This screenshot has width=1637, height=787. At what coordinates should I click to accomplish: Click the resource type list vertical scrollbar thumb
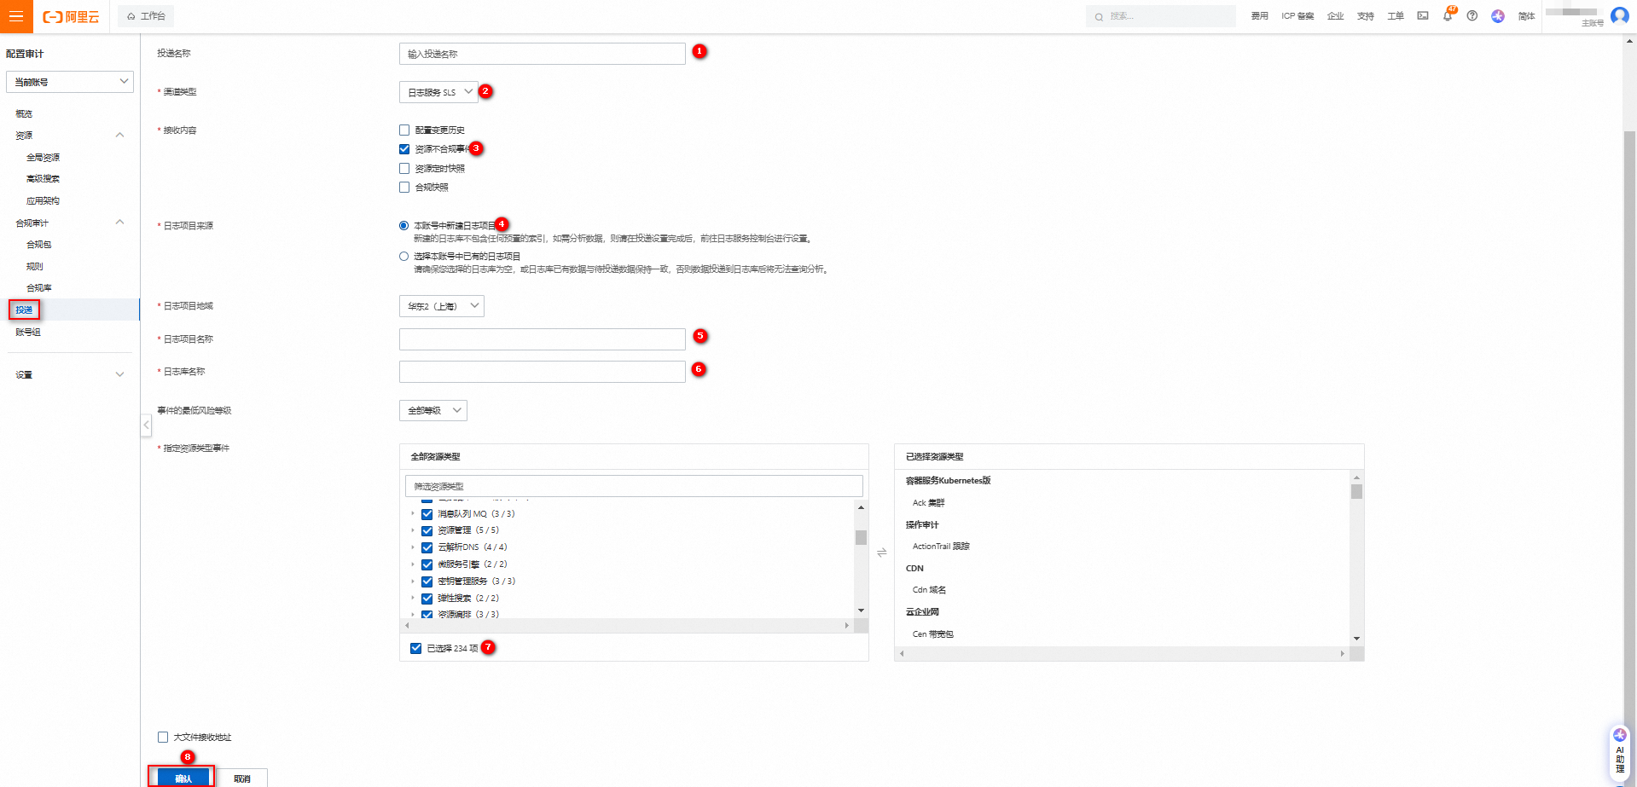point(861,537)
